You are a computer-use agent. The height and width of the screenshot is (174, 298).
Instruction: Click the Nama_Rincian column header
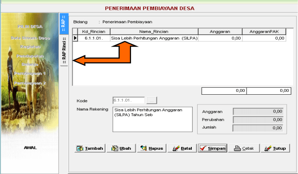[154, 32]
